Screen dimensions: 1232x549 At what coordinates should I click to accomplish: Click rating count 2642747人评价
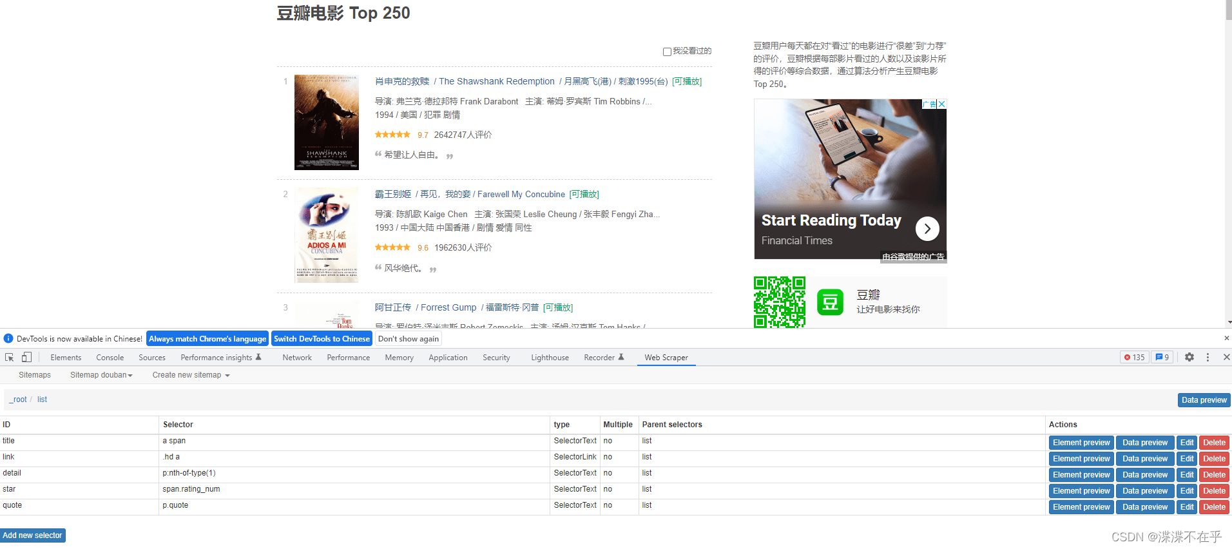point(463,135)
